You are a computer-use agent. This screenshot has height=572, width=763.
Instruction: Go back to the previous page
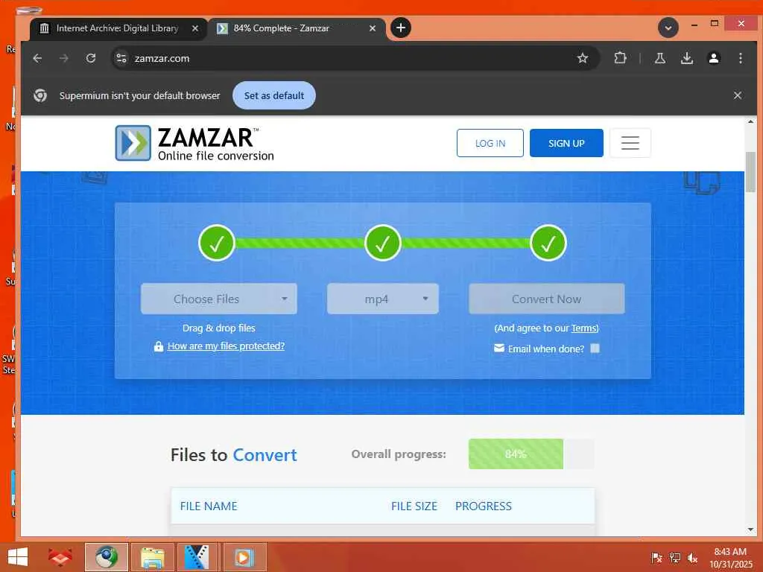37,58
